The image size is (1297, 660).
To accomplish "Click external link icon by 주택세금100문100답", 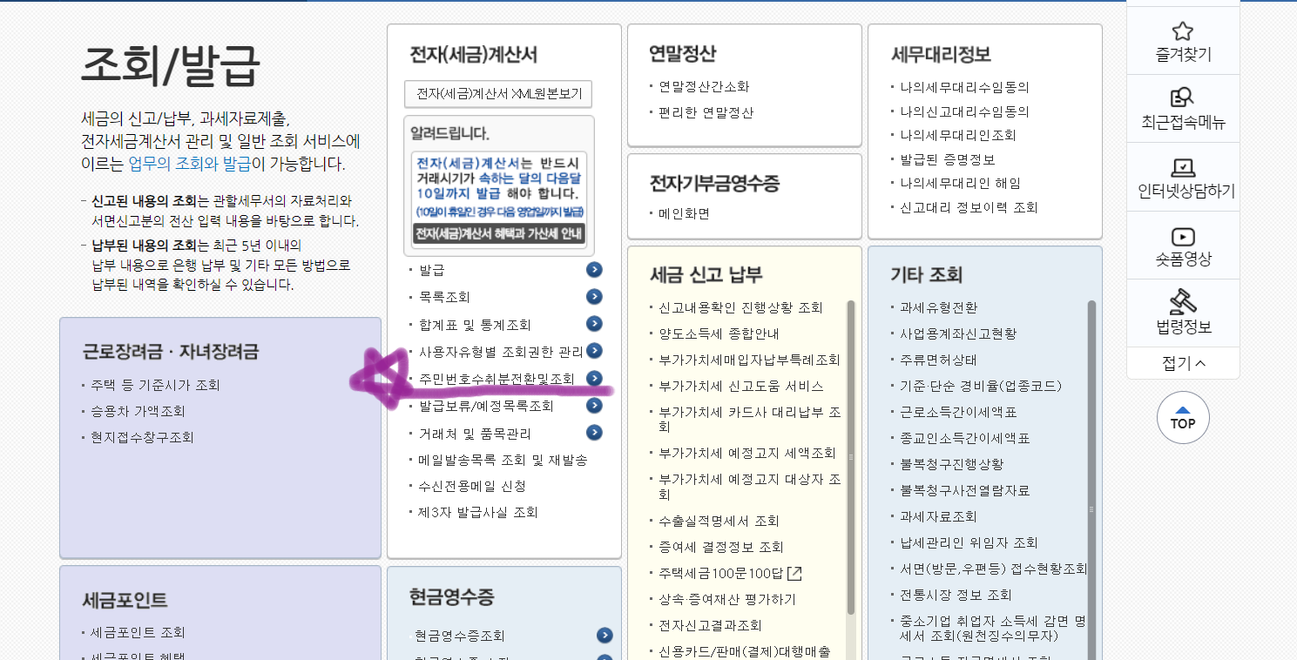I will click(x=794, y=573).
